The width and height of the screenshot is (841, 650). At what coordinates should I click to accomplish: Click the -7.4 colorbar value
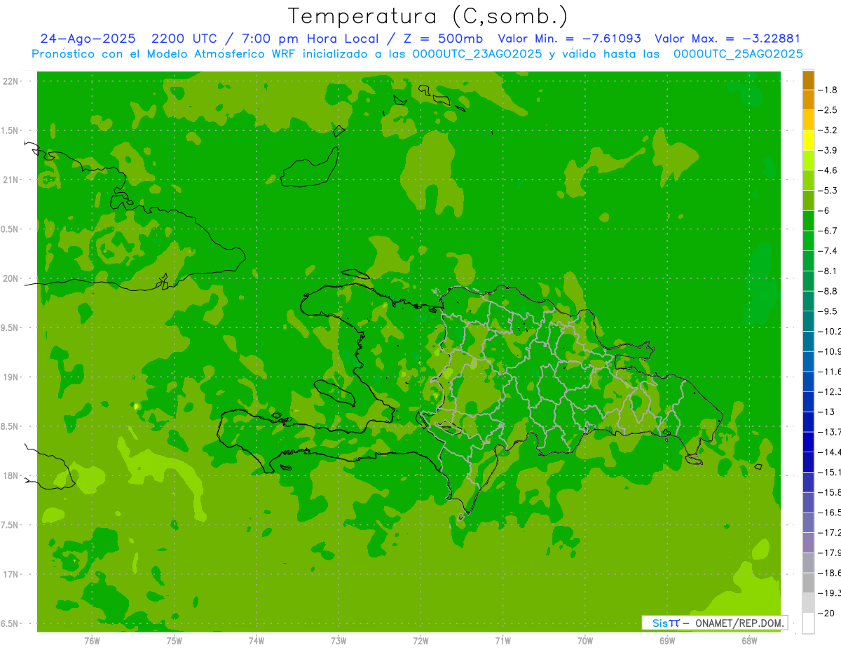(828, 250)
